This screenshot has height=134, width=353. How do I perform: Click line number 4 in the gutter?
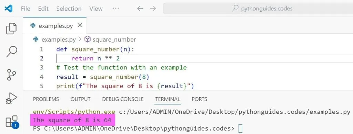tap(41, 77)
